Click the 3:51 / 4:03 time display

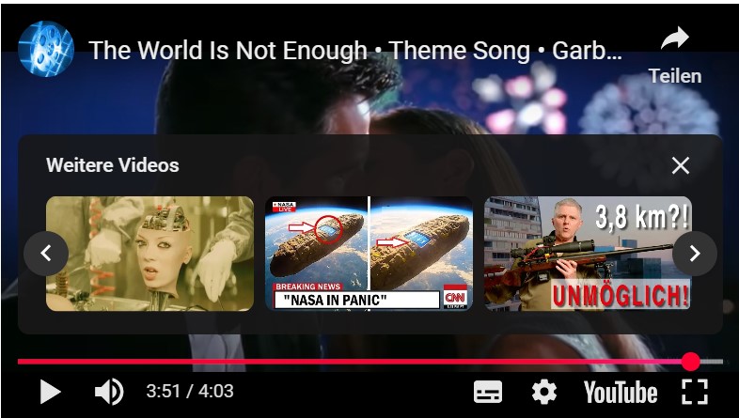pyautogui.click(x=190, y=391)
